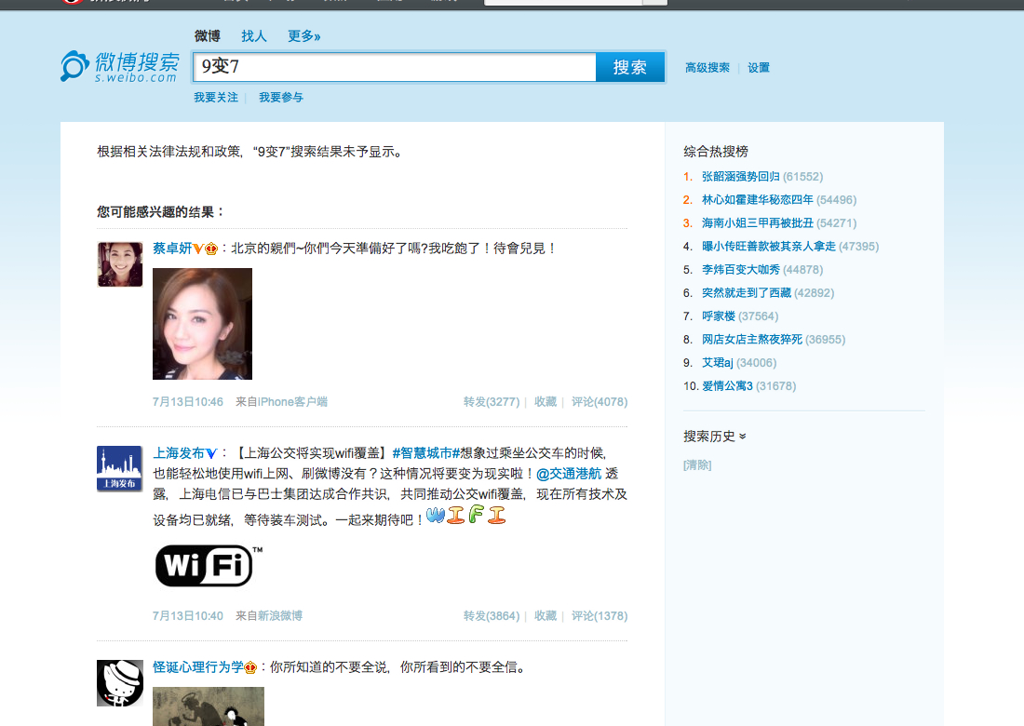Click the 我要参与 link
The height and width of the screenshot is (726, 1024).
pos(281,98)
